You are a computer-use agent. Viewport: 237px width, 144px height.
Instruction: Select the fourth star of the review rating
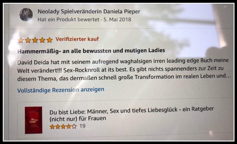coord(42,40)
